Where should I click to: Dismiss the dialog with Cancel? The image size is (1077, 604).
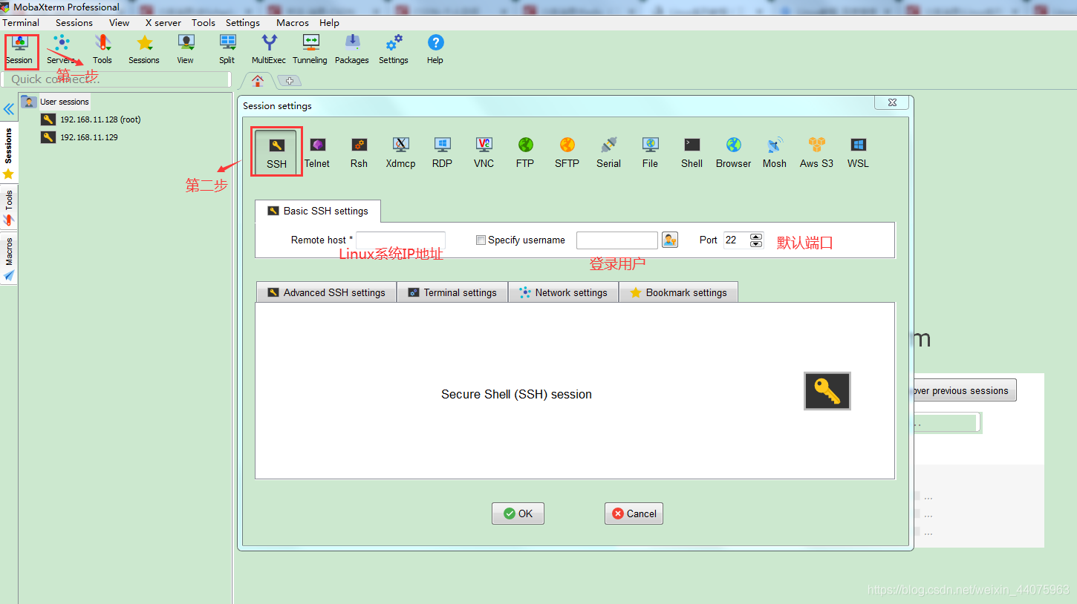[x=634, y=513]
